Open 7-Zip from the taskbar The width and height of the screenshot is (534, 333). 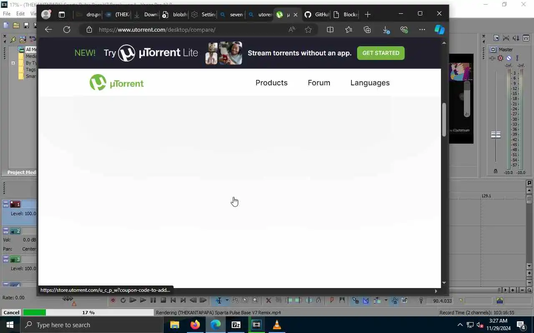(x=236, y=325)
